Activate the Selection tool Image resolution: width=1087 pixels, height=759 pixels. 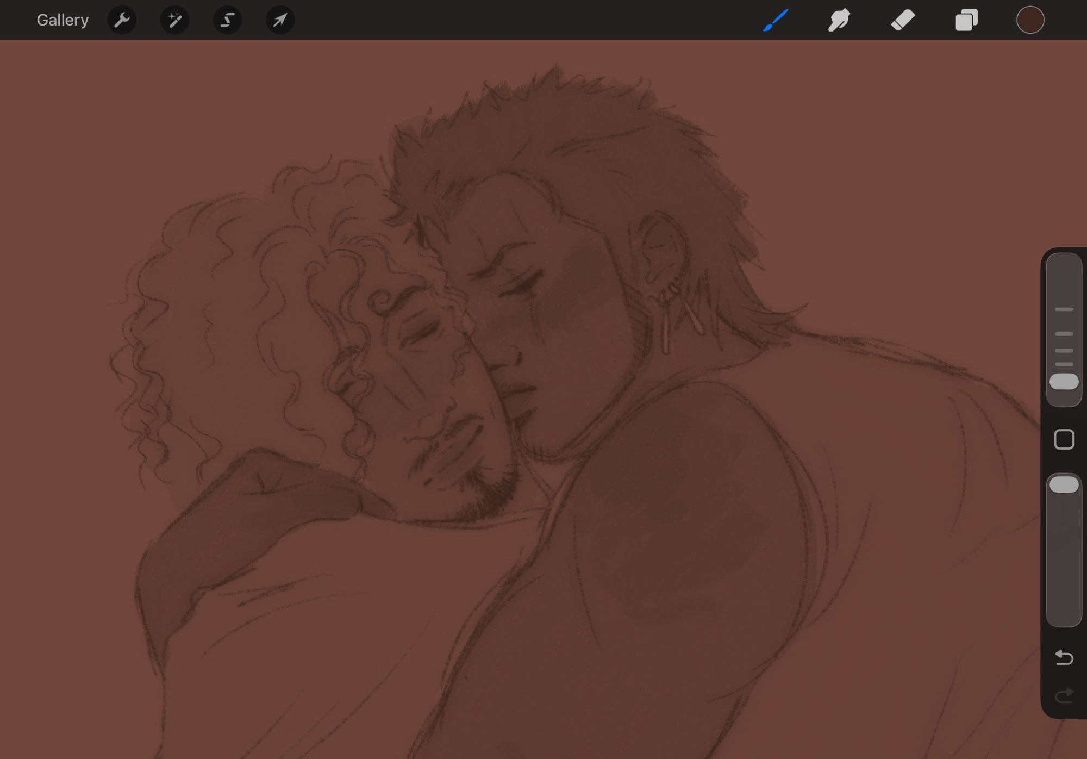227,20
